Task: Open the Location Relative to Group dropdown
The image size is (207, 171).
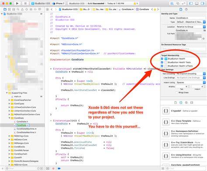Action: coord(191,27)
